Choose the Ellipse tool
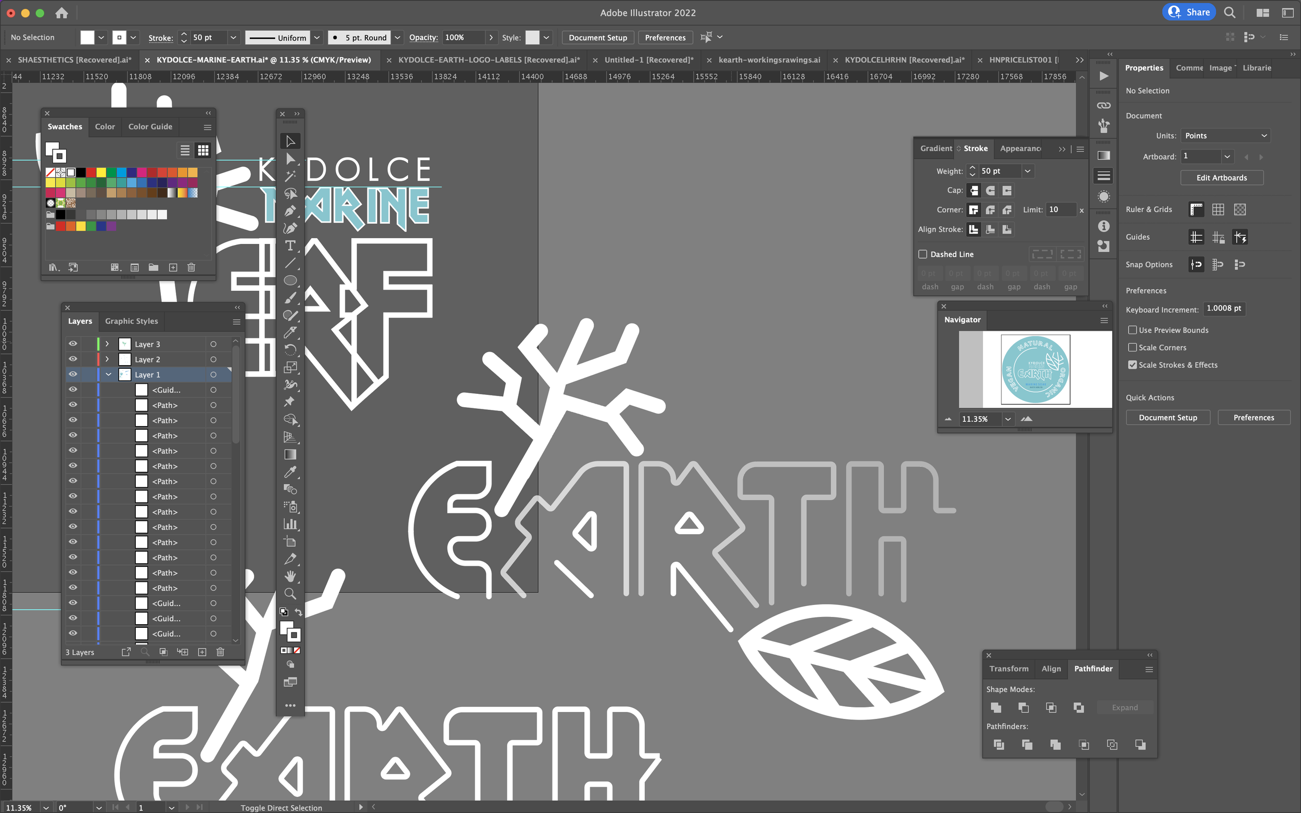1301x813 pixels. pos(290,280)
